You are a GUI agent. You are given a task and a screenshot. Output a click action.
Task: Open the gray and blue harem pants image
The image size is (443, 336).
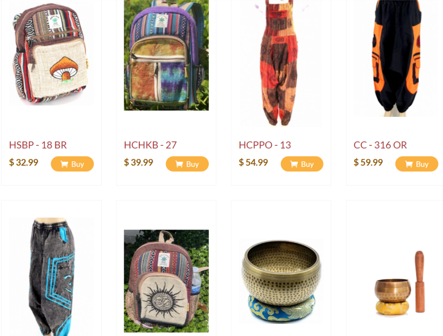pyautogui.click(x=51, y=277)
